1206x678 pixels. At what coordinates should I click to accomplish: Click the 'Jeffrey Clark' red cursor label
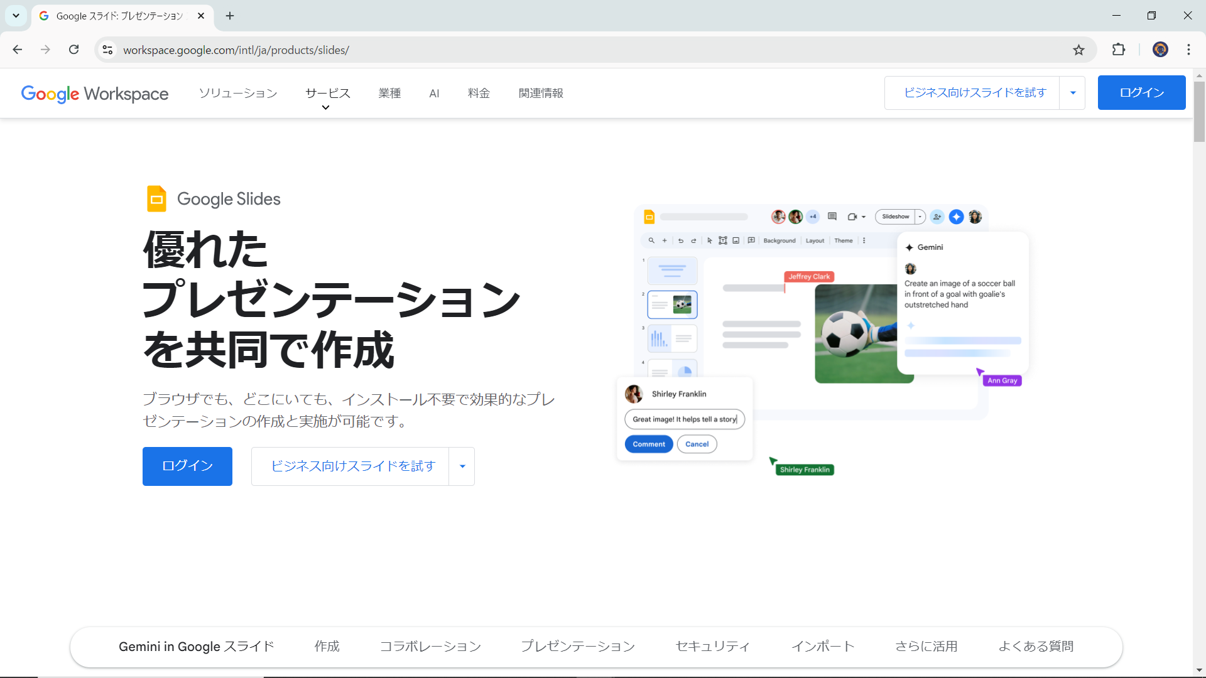809,276
